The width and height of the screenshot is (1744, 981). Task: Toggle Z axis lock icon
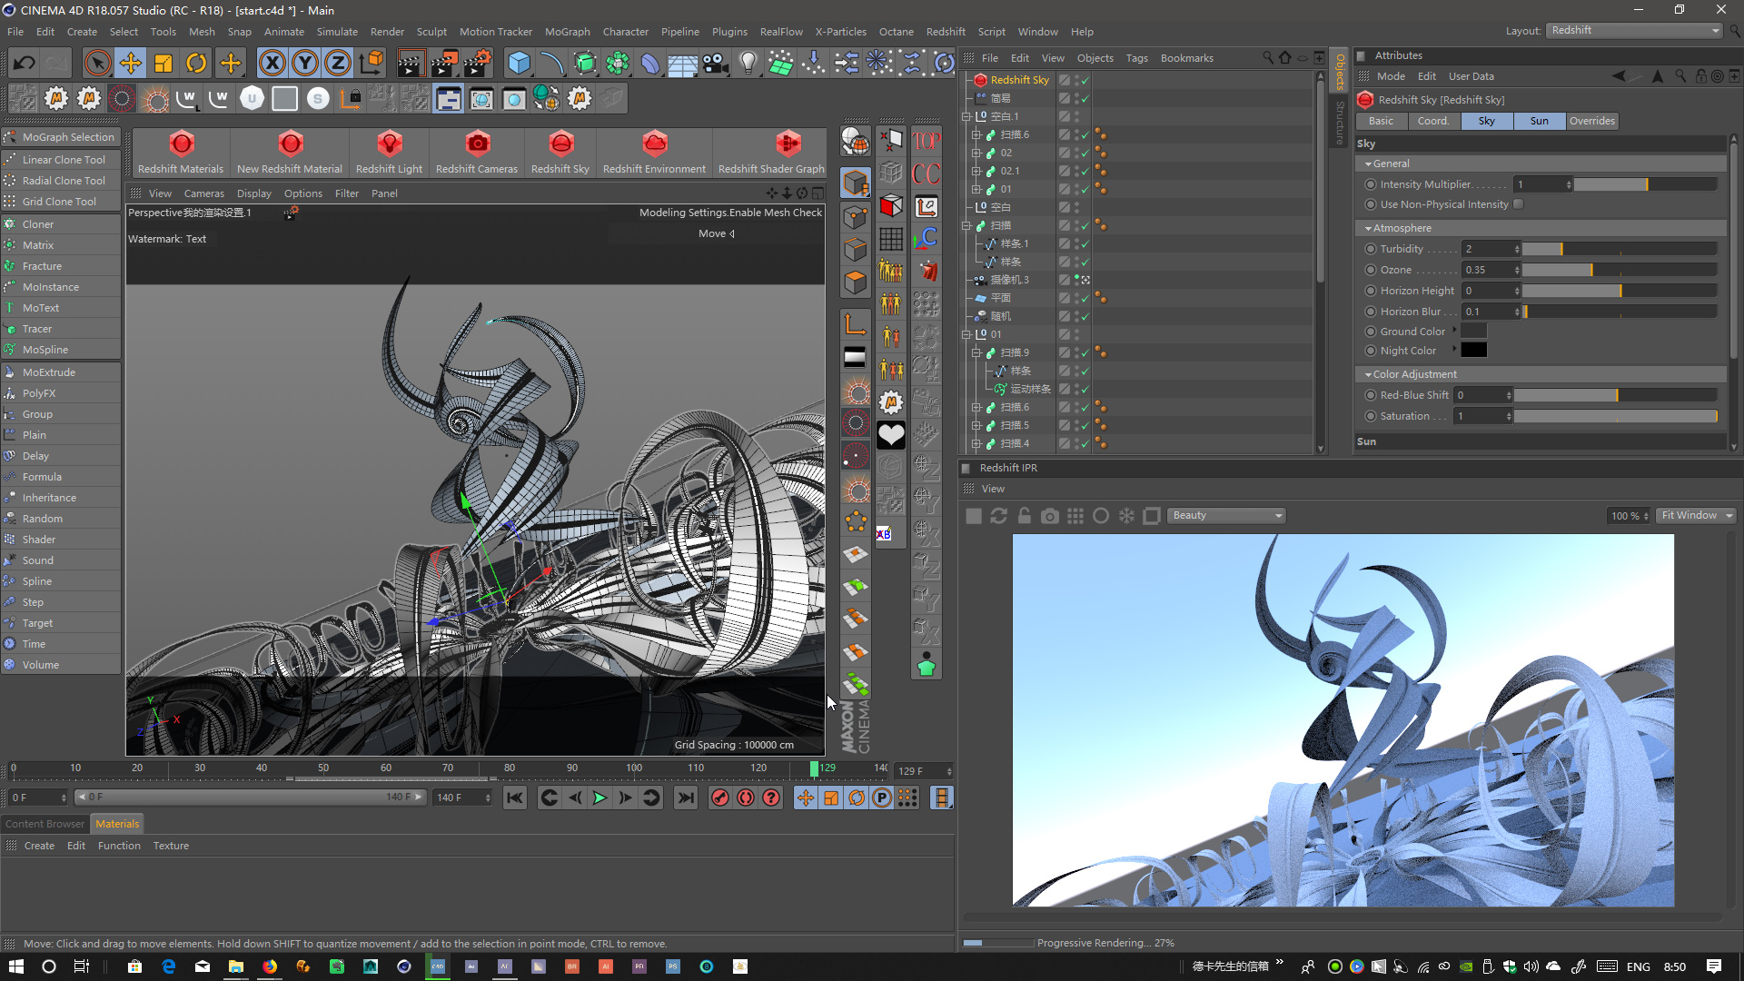pyautogui.click(x=338, y=63)
